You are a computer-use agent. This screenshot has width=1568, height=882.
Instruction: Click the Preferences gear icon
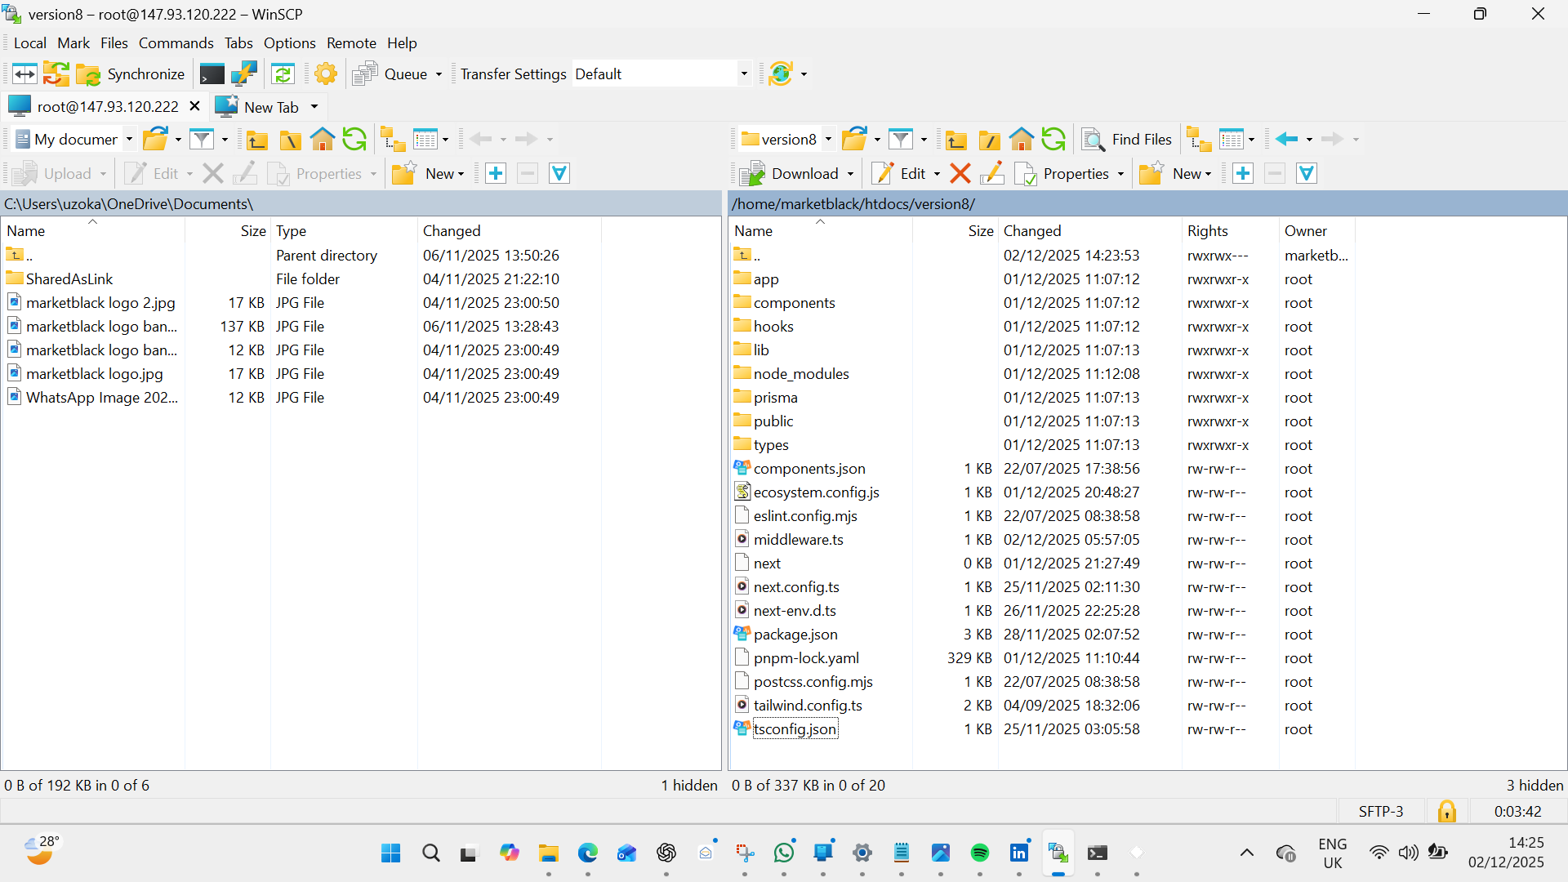click(326, 74)
